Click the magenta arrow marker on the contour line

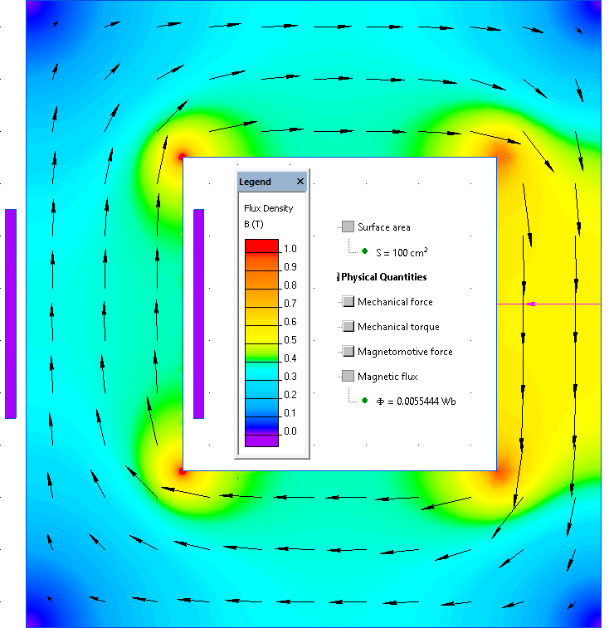(x=531, y=304)
